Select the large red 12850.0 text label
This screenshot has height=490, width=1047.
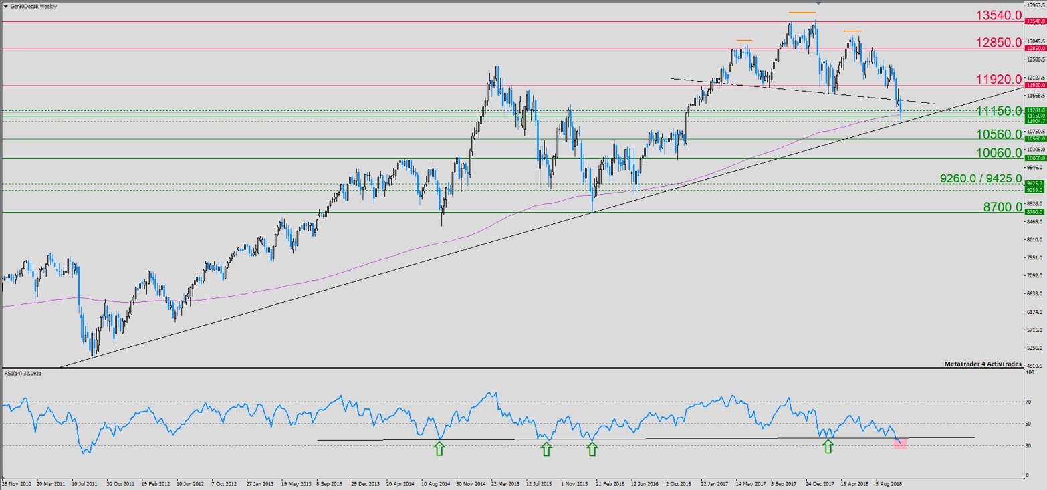[x=999, y=42]
